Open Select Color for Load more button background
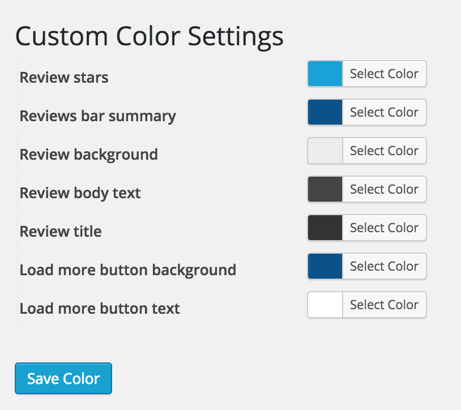This screenshot has height=410, width=461. click(x=384, y=266)
